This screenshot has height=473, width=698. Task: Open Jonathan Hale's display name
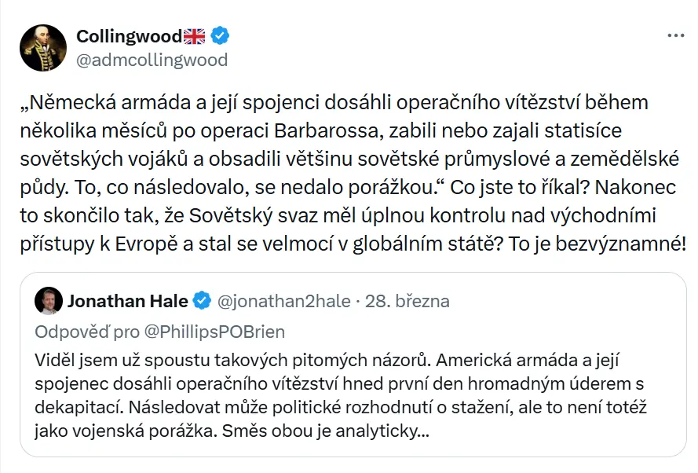coord(127,301)
